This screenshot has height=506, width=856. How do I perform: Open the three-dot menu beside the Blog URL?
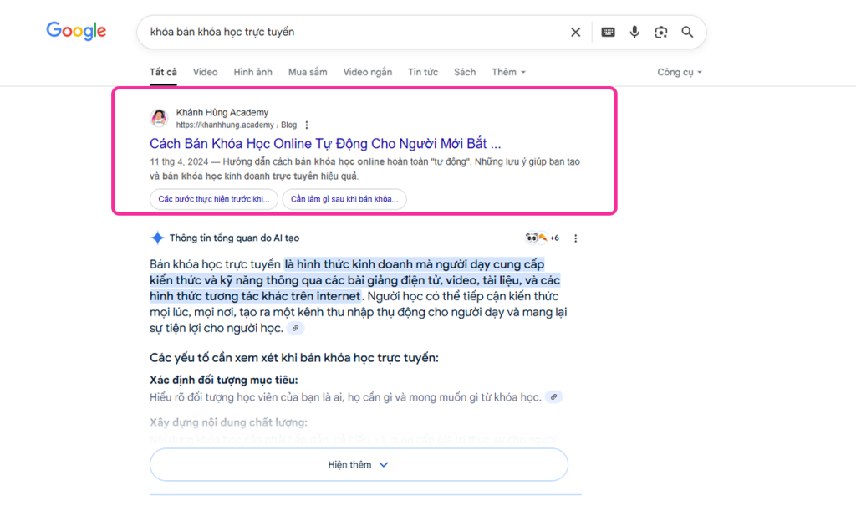pyautogui.click(x=307, y=125)
